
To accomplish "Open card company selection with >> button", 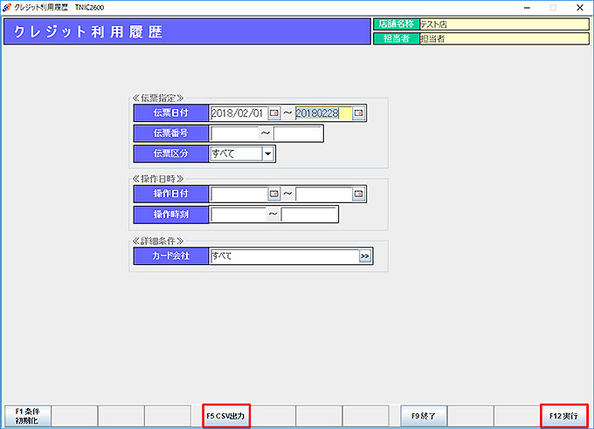I will [x=365, y=256].
